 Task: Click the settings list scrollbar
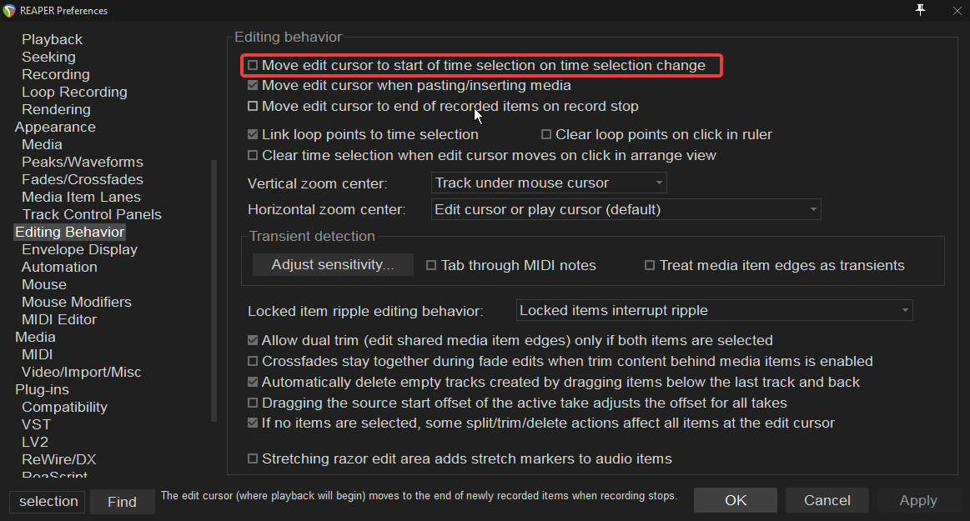pyautogui.click(x=214, y=290)
